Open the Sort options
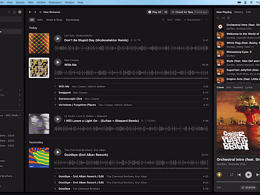The image size is (260, 195). 169,20
